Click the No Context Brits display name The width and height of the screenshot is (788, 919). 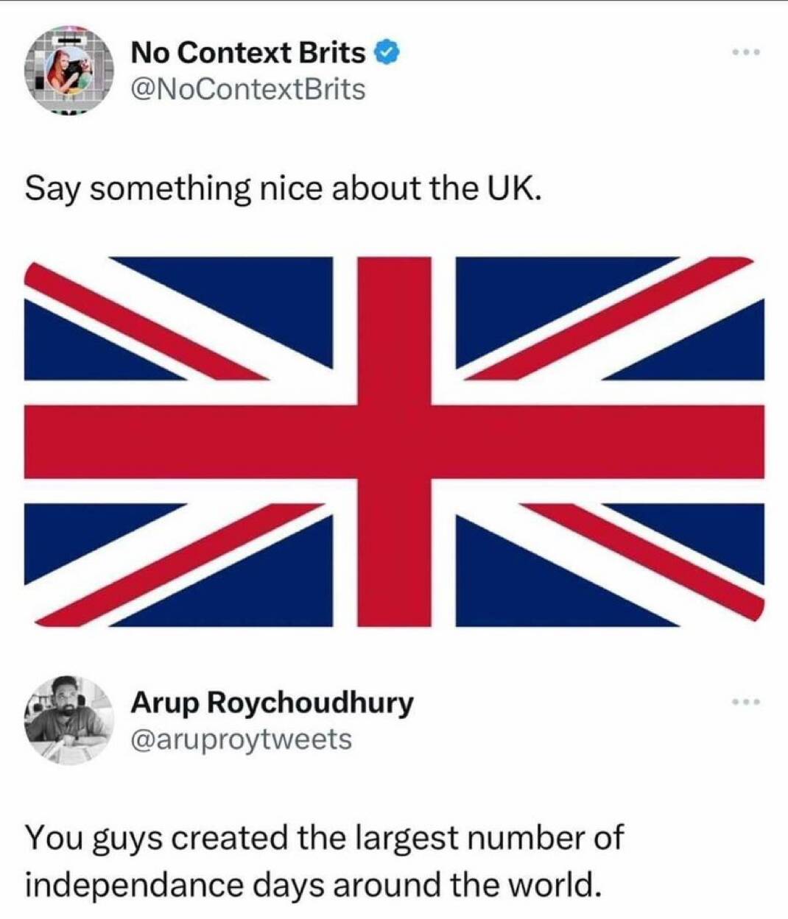pos(247,52)
